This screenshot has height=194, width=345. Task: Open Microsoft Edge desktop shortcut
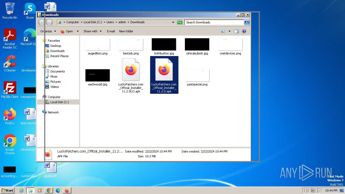pyautogui.click(x=28, y=37)
